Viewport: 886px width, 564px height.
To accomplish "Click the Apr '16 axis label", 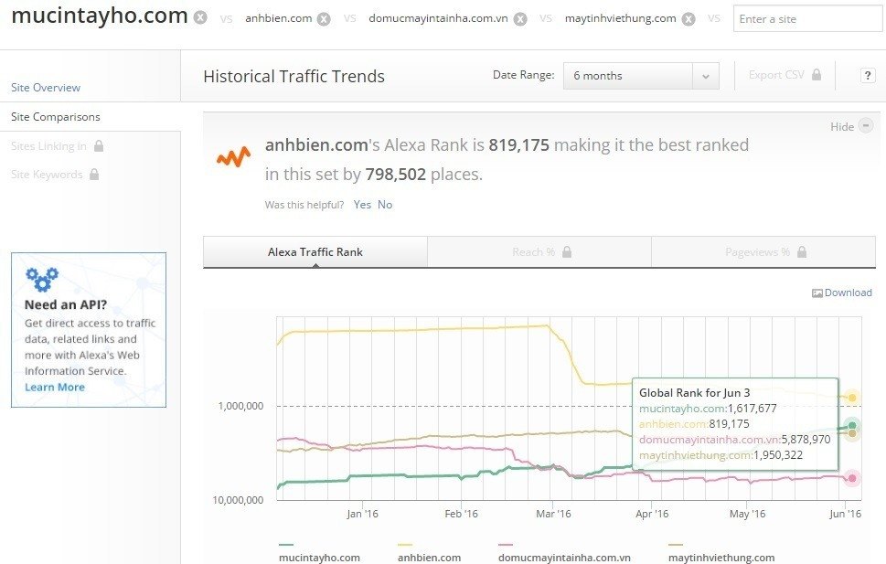I will (652, 514).
